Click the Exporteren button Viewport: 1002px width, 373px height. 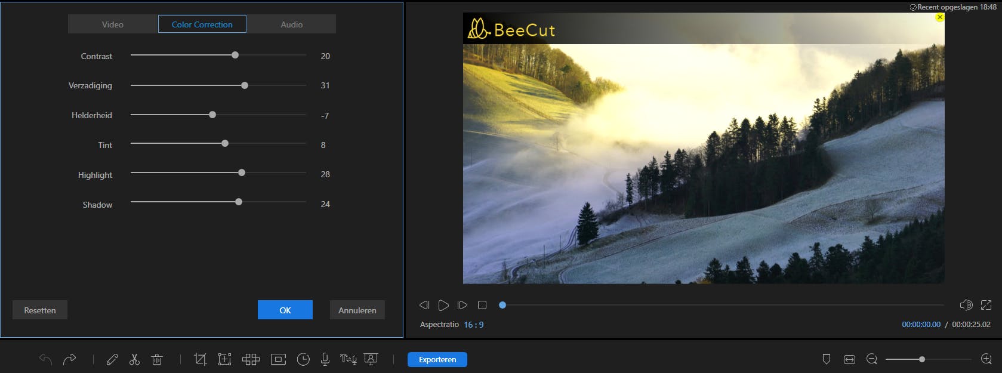[x=437, y=359]
